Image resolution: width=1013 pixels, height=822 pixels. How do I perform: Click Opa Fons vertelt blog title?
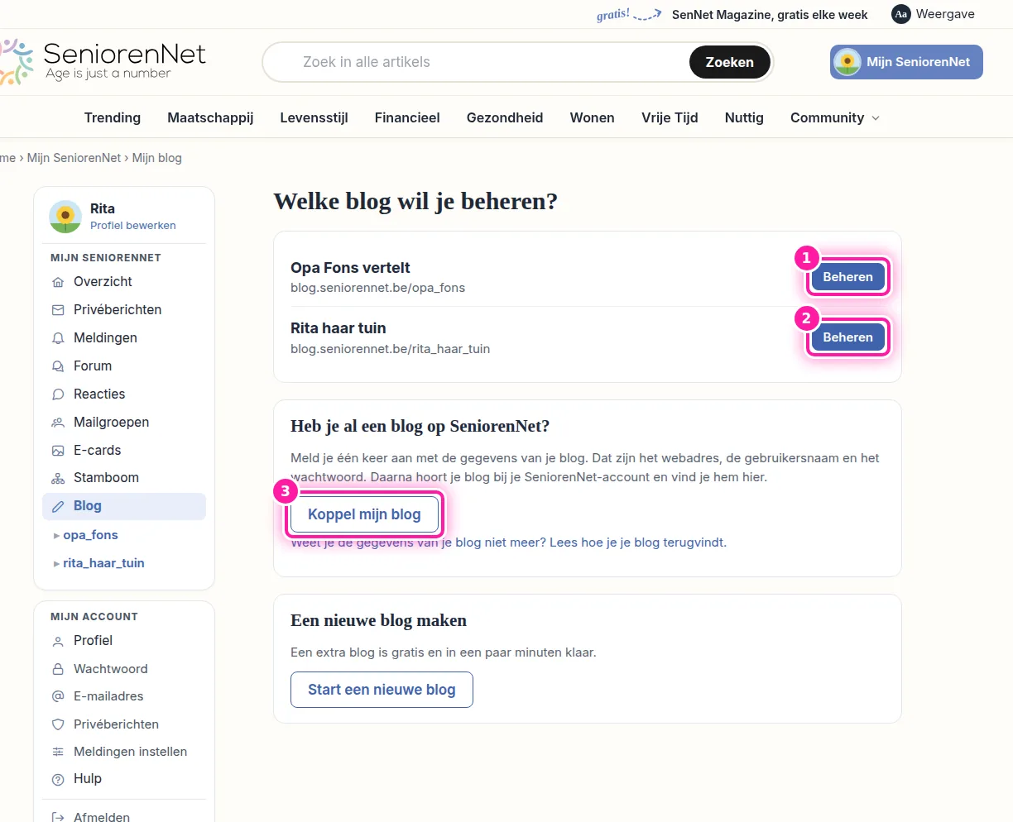click(x=350, y=268)
